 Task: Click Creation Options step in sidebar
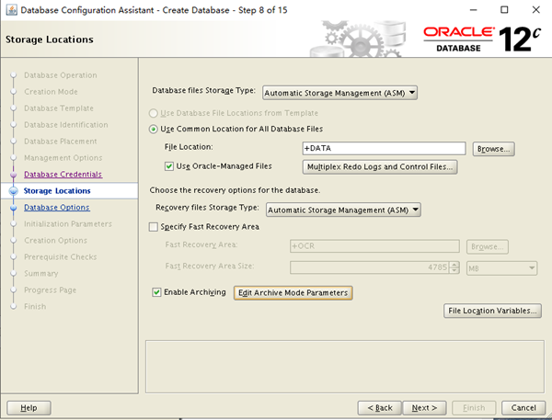[x=55, y=241]
